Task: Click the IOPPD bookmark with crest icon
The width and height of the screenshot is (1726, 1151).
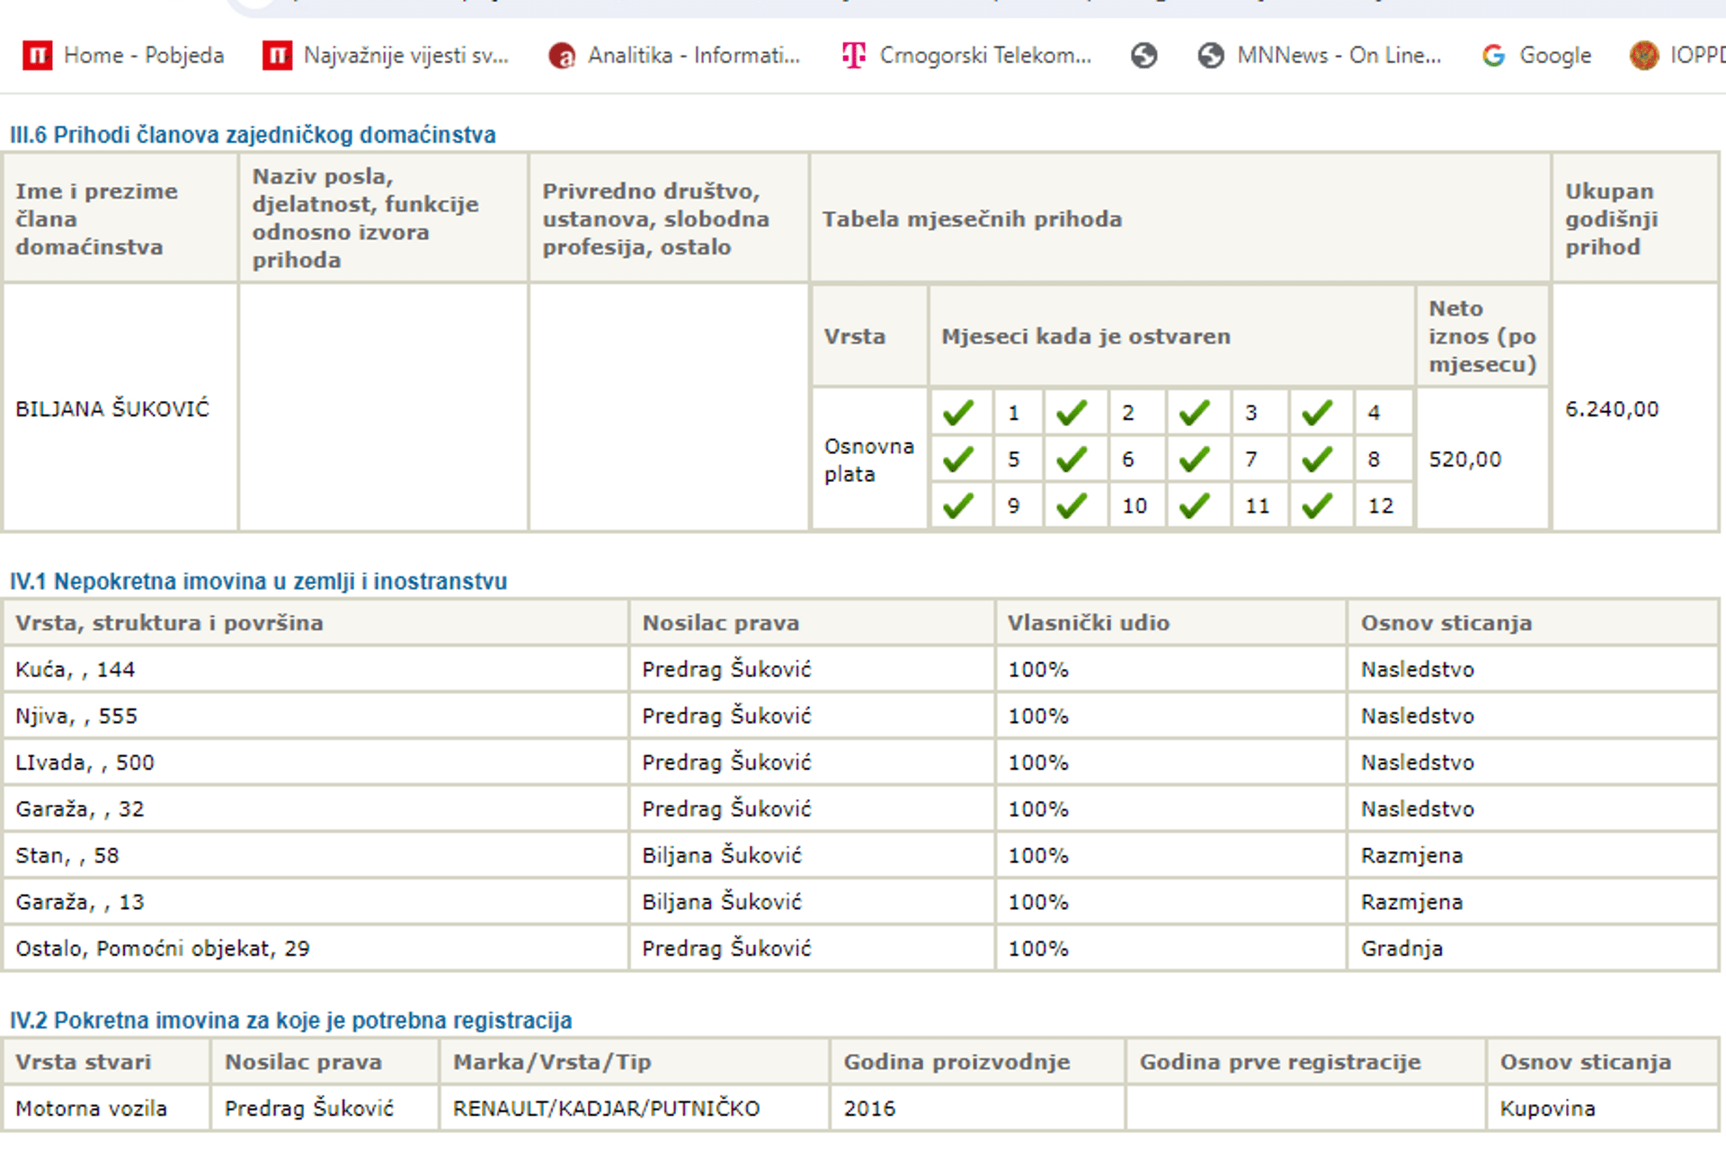Action: [1644, 56]
